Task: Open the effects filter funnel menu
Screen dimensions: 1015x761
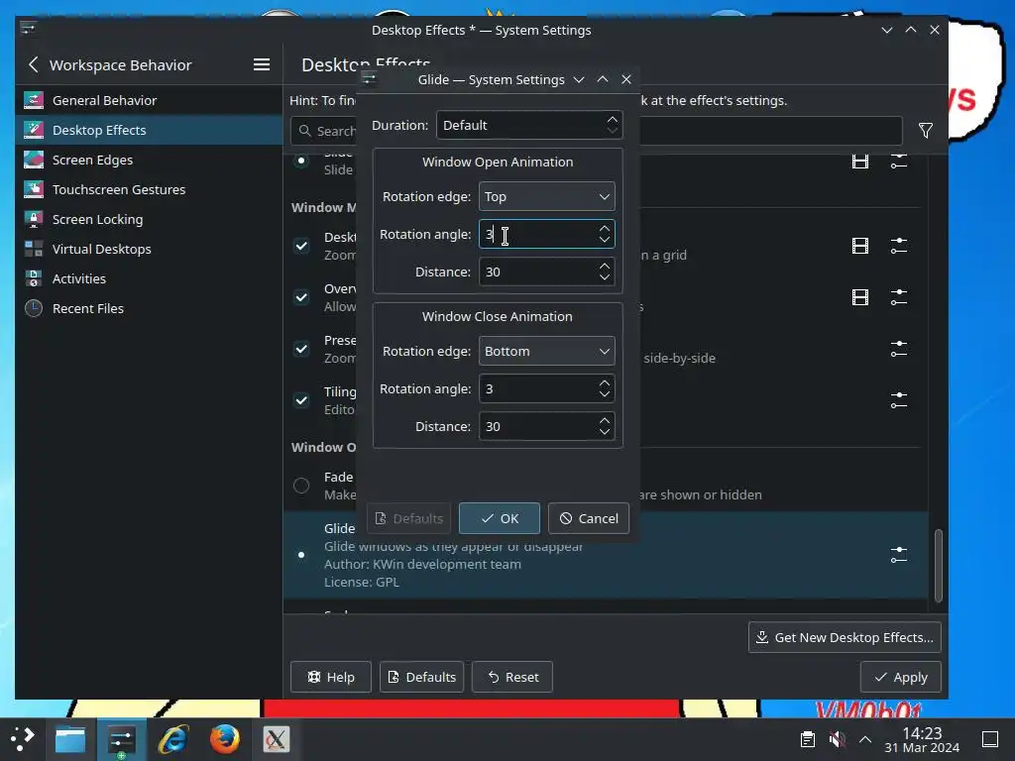Action: click(926, 131)
